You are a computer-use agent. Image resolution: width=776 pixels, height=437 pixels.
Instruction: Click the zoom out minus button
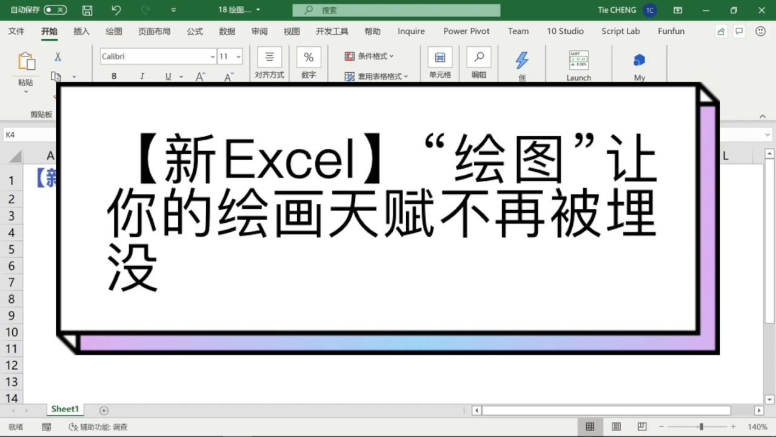click(x=661, y=427)
